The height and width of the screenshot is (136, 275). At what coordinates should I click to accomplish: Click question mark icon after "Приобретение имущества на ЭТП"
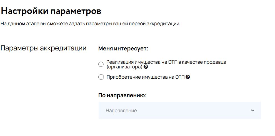[188, 77]
